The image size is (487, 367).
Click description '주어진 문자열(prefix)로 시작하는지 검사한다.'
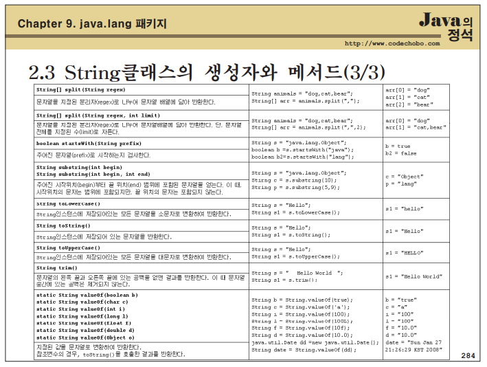pyautogui.click(x=93, y=155)
